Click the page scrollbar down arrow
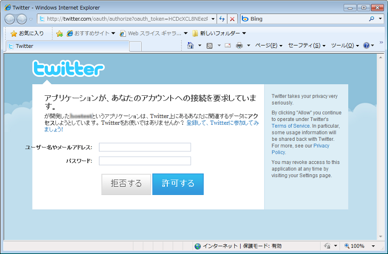 pos(381,237)
